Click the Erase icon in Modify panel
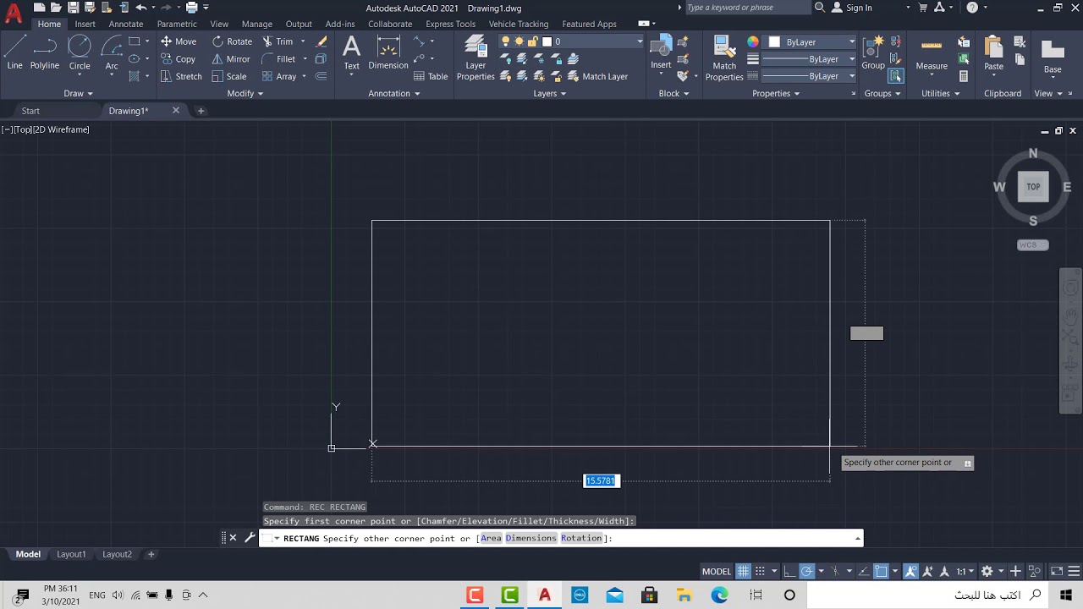 pos(322,41)
